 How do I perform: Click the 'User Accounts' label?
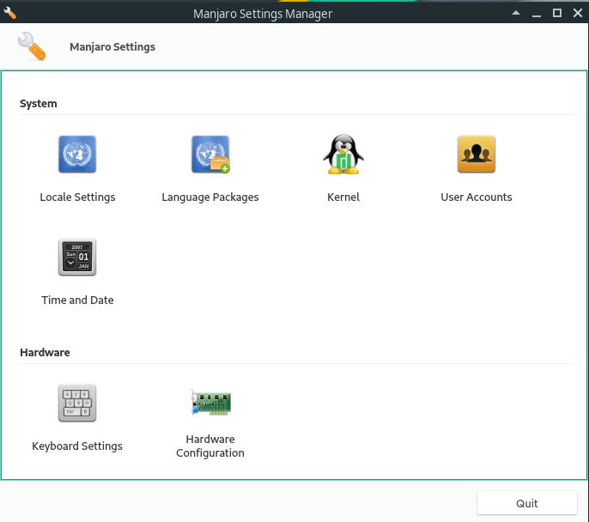(477, 197)
